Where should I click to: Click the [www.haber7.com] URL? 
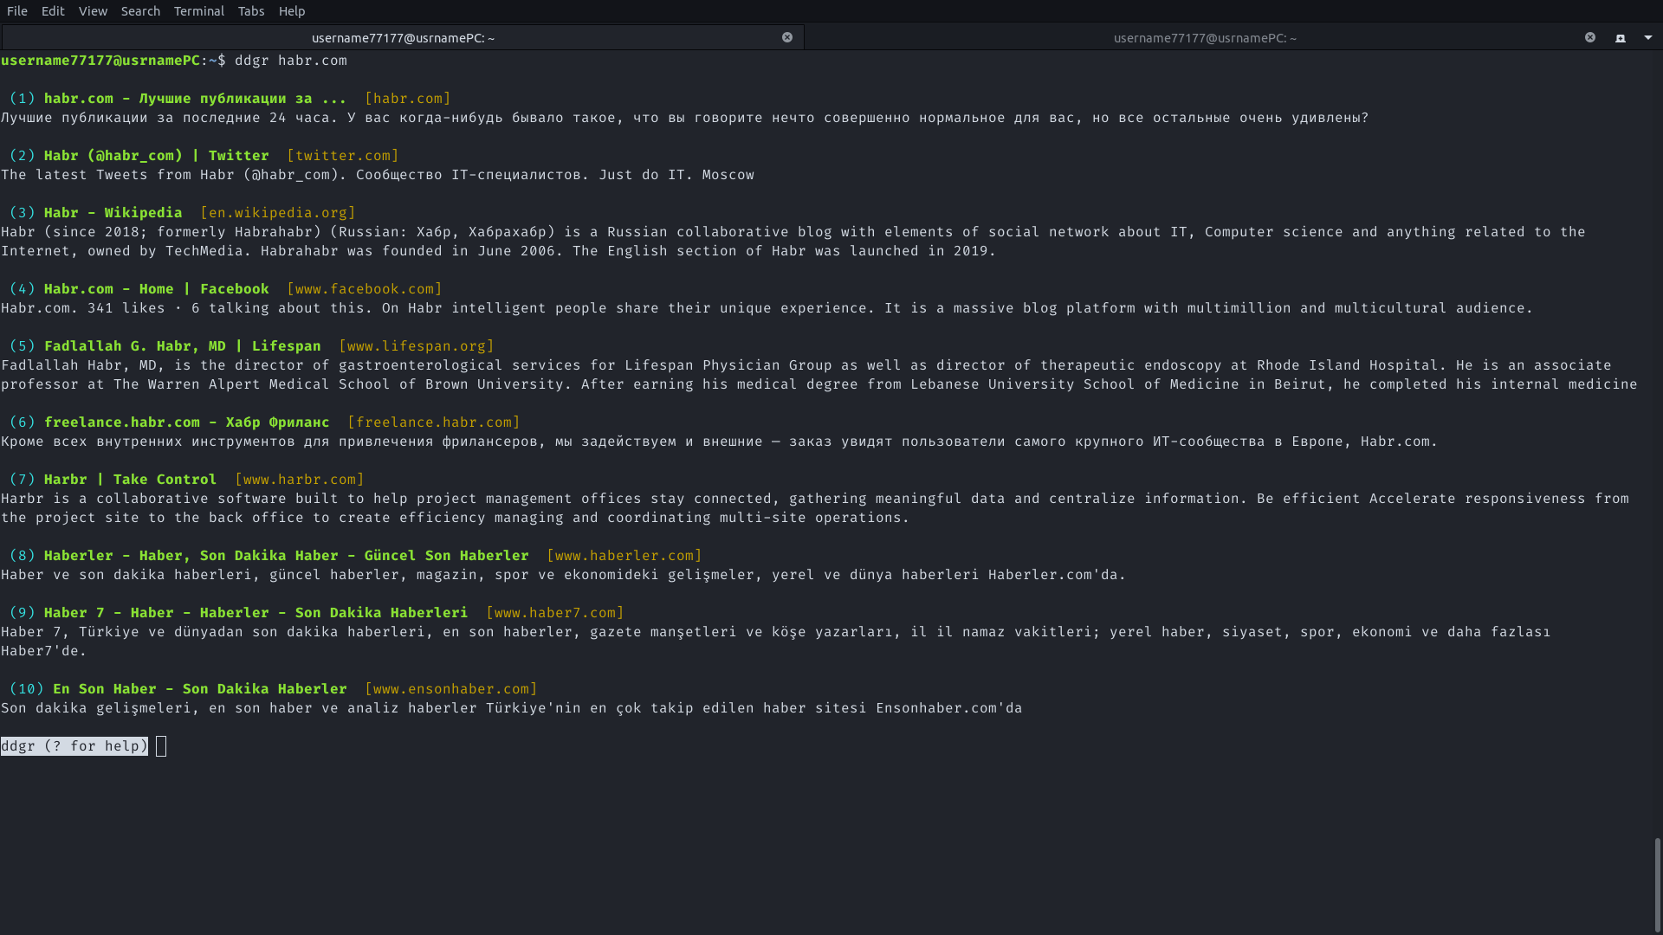pyautogui.click(x=555, y=613)
